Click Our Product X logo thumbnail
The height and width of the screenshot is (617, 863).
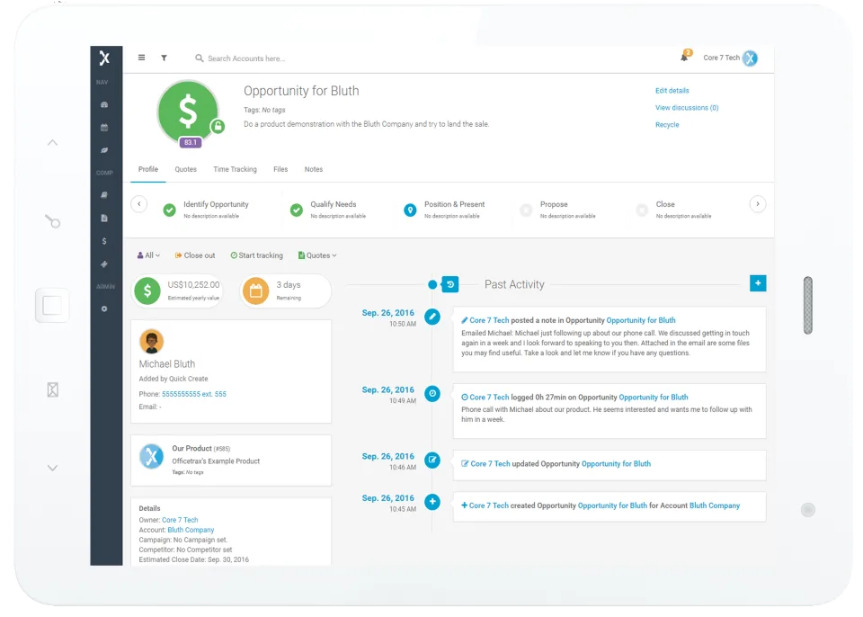pos(151,457)
